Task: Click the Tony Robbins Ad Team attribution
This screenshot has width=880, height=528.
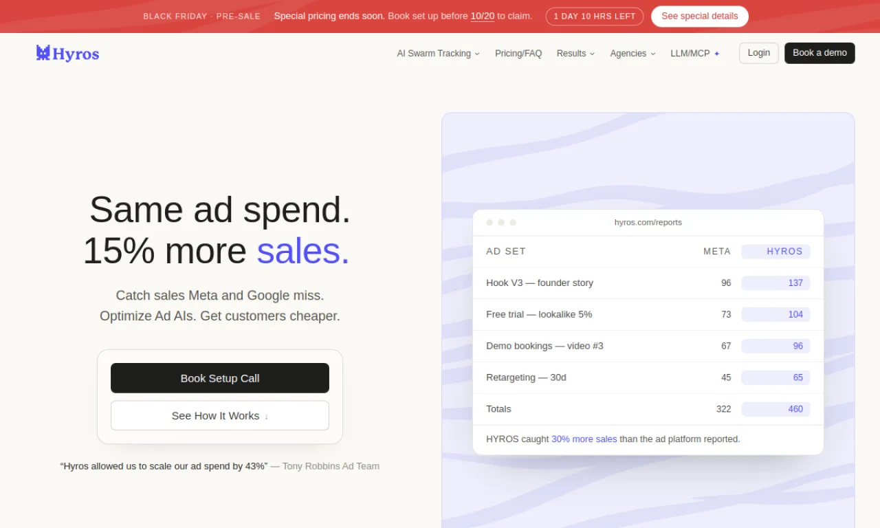Action: click(331, 466)
